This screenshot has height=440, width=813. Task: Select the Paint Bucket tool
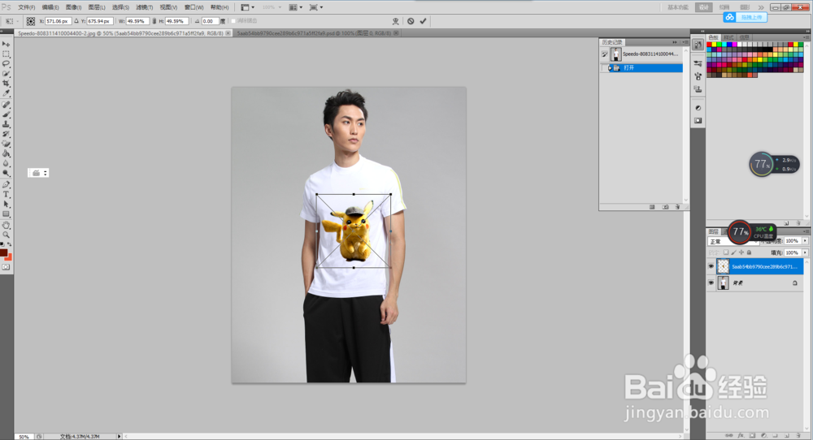[x=7, y=153]
